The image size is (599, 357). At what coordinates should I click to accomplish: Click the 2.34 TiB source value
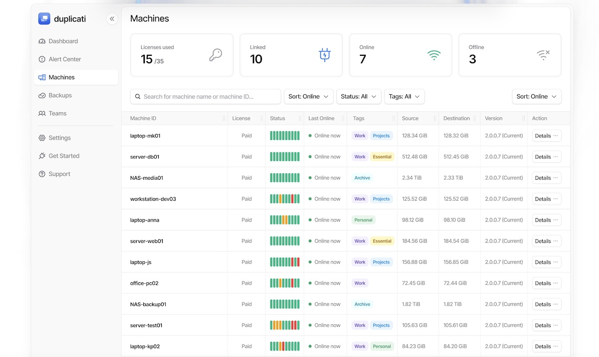[x=411, y=178]
